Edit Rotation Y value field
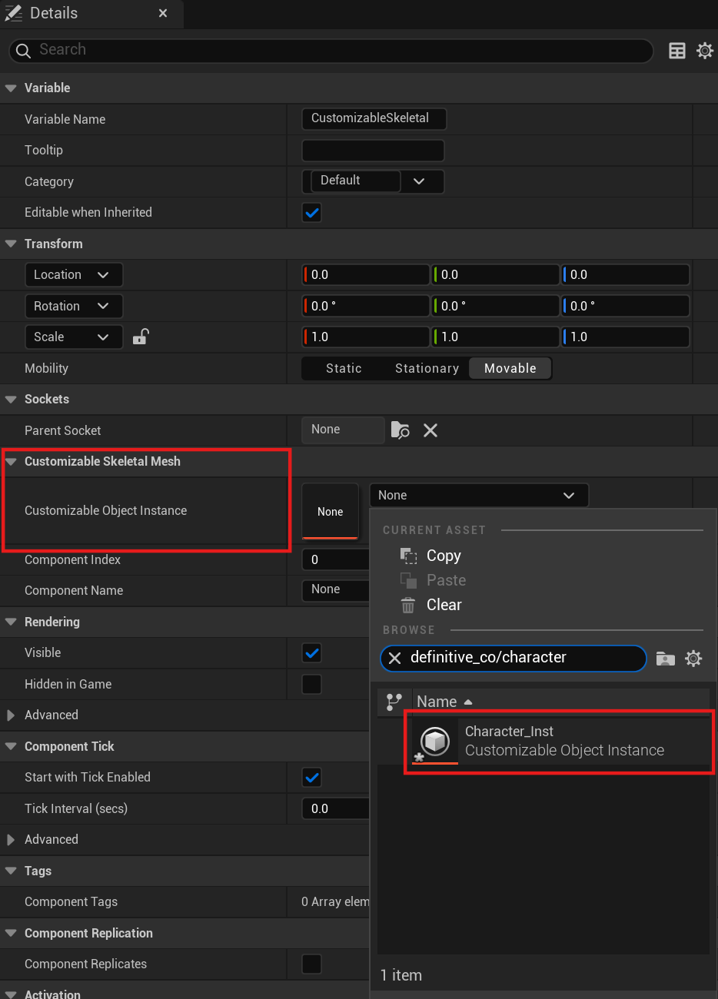Screen dimensions: 718x999 click(x=496, y=306)
